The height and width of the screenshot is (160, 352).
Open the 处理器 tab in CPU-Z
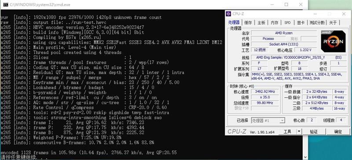point(234,22)
